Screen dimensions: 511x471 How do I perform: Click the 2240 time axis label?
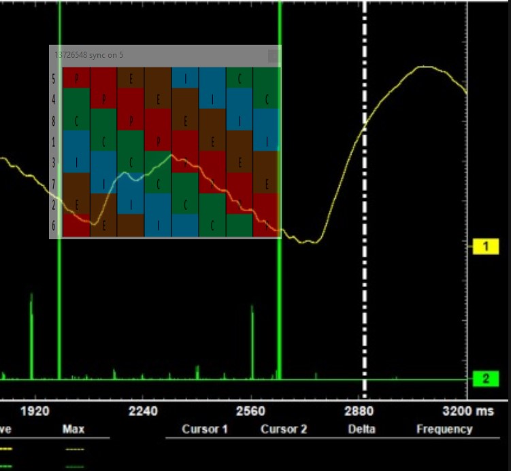(143, 411)
